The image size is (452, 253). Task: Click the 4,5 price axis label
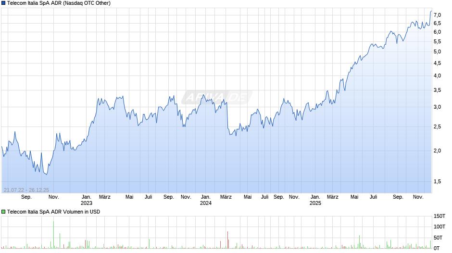tap(437, 63)
